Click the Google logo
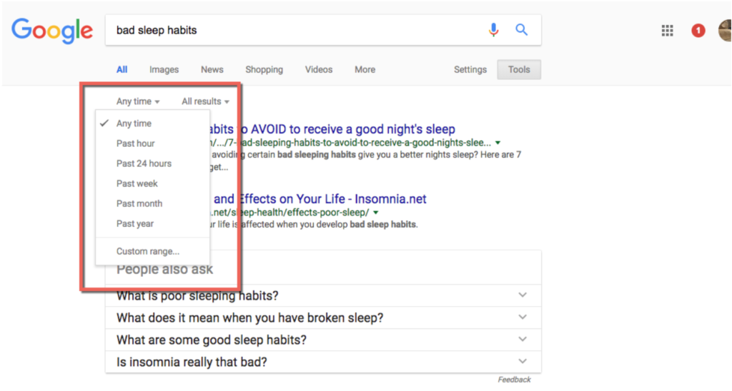This screenshot has width=732, height=391. [52, 30]
